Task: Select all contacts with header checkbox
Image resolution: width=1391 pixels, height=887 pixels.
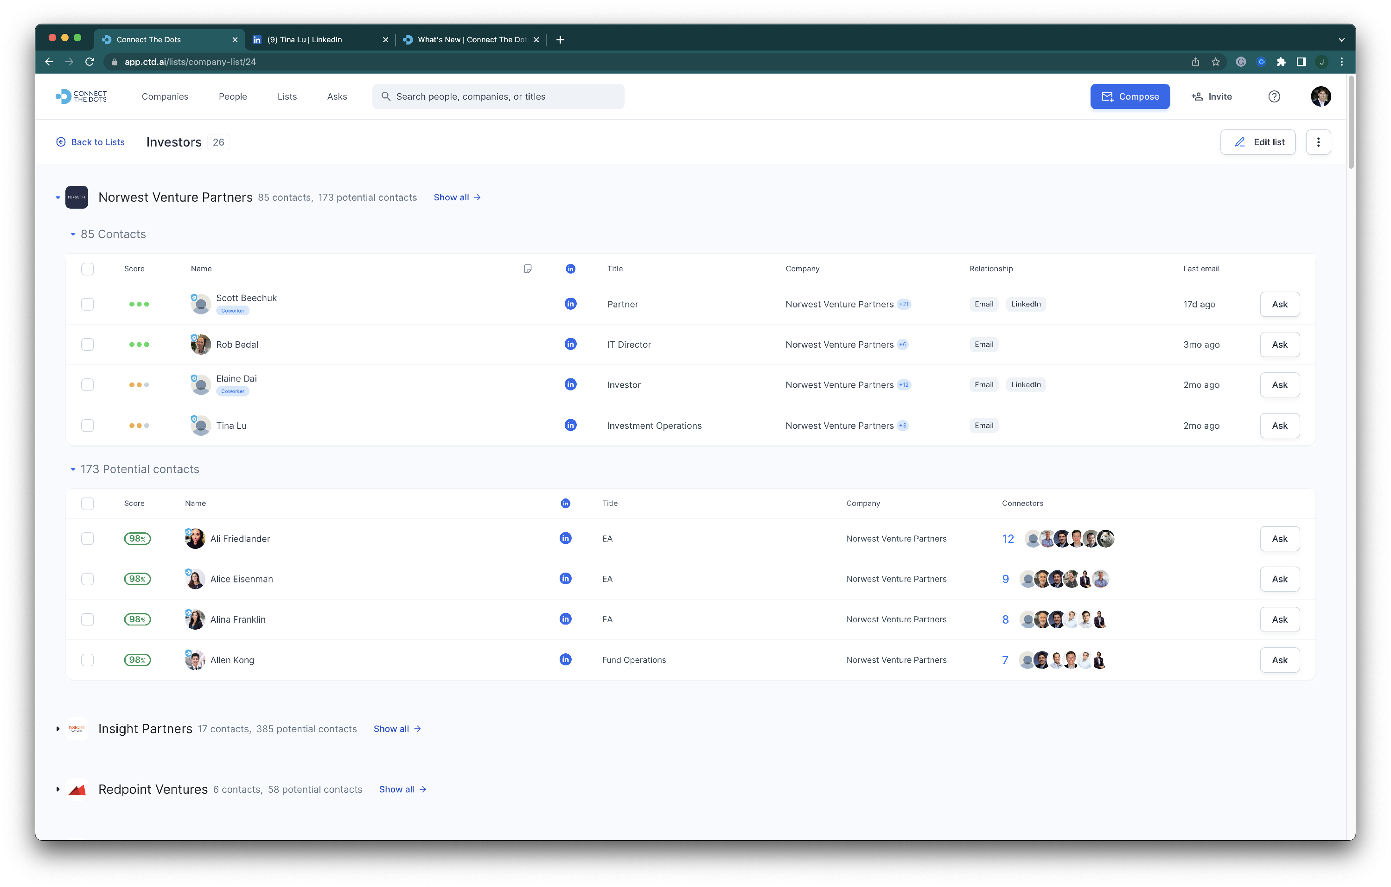Action: pyautogui.click(x=87, y=269)
